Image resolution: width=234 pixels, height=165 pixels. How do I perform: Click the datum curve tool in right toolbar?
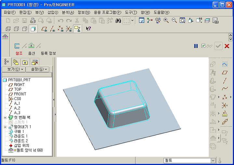[225, 89]
